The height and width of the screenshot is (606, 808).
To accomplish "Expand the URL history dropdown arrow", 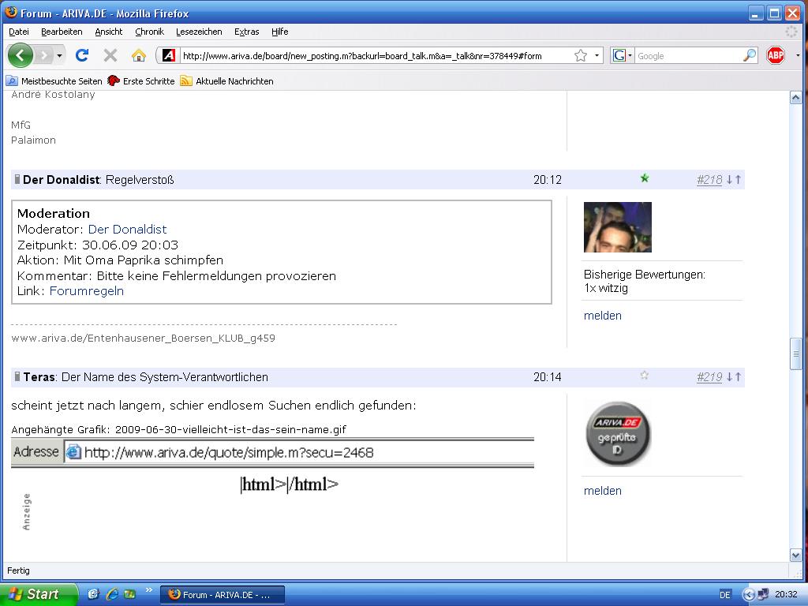I will click(597, 55).
